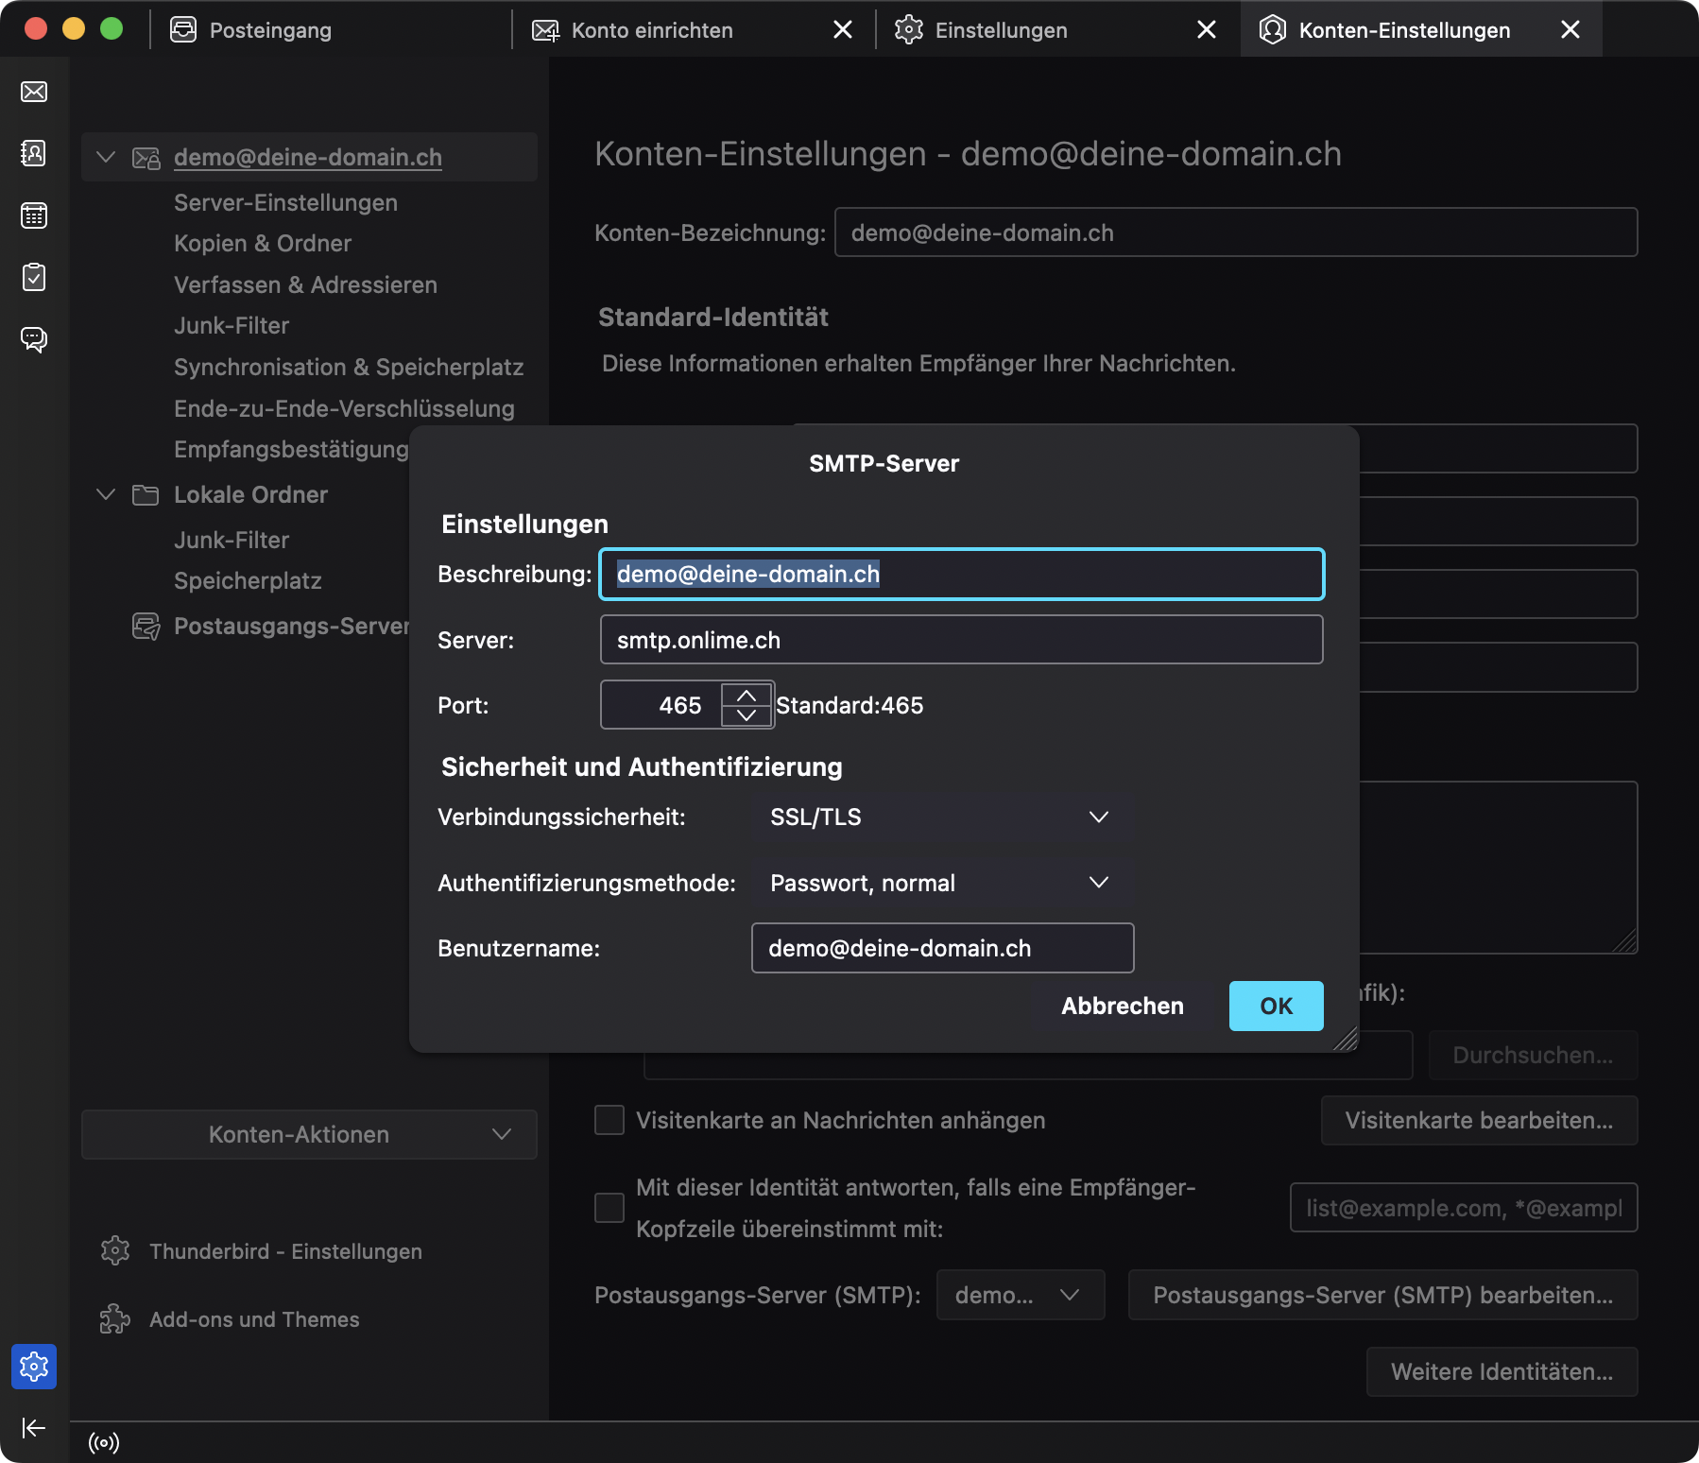Click the Benutzername input field
Viewport: 1699px width, 1463px height.
(x=942, y=948)
